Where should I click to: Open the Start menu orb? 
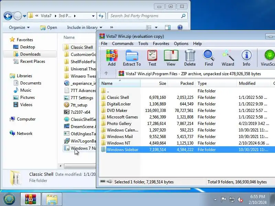pyautogui.click(x=9, y=199)
